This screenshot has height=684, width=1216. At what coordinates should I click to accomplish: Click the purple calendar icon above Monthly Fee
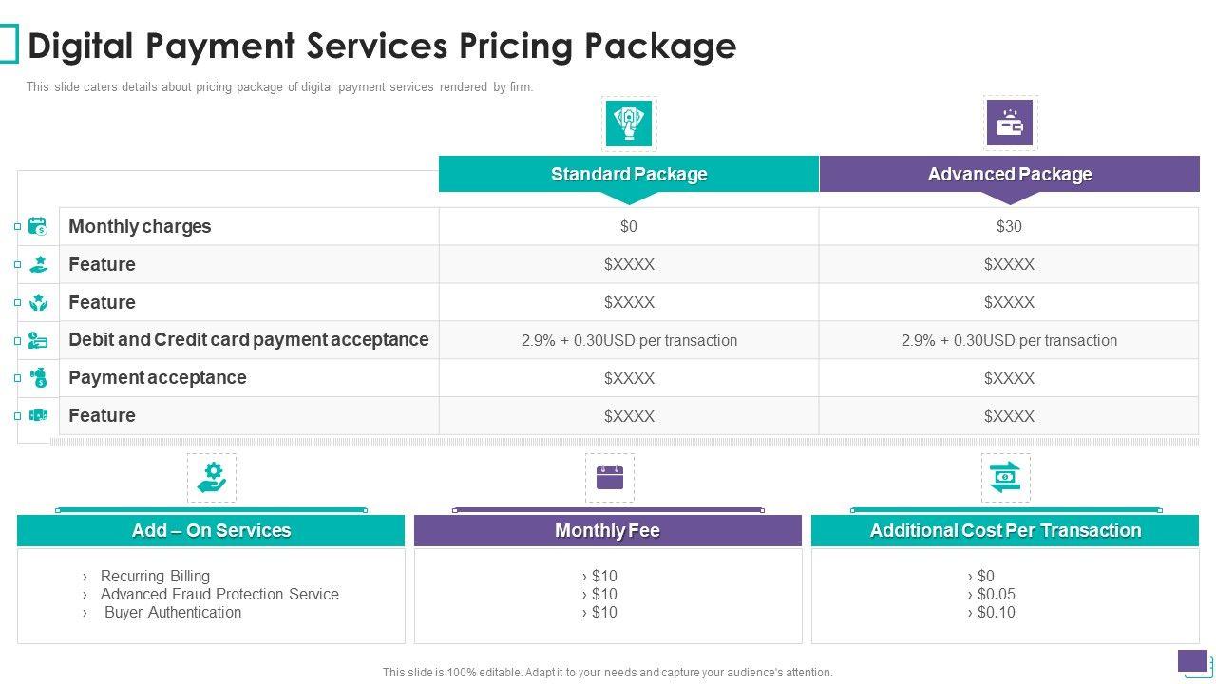[x=610, y=477]
